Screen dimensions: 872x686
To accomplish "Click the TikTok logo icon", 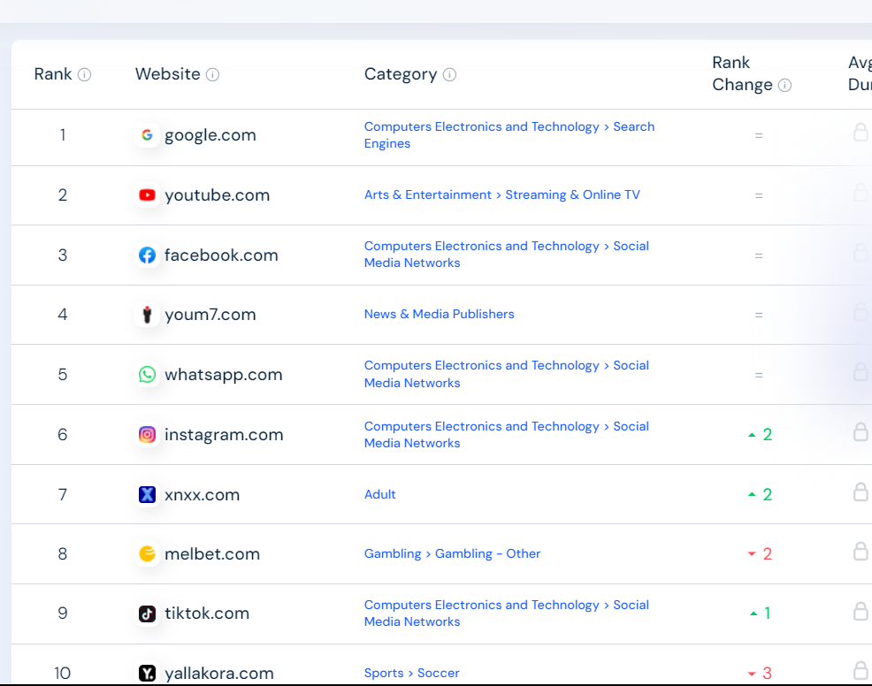I will pos(148,614).
